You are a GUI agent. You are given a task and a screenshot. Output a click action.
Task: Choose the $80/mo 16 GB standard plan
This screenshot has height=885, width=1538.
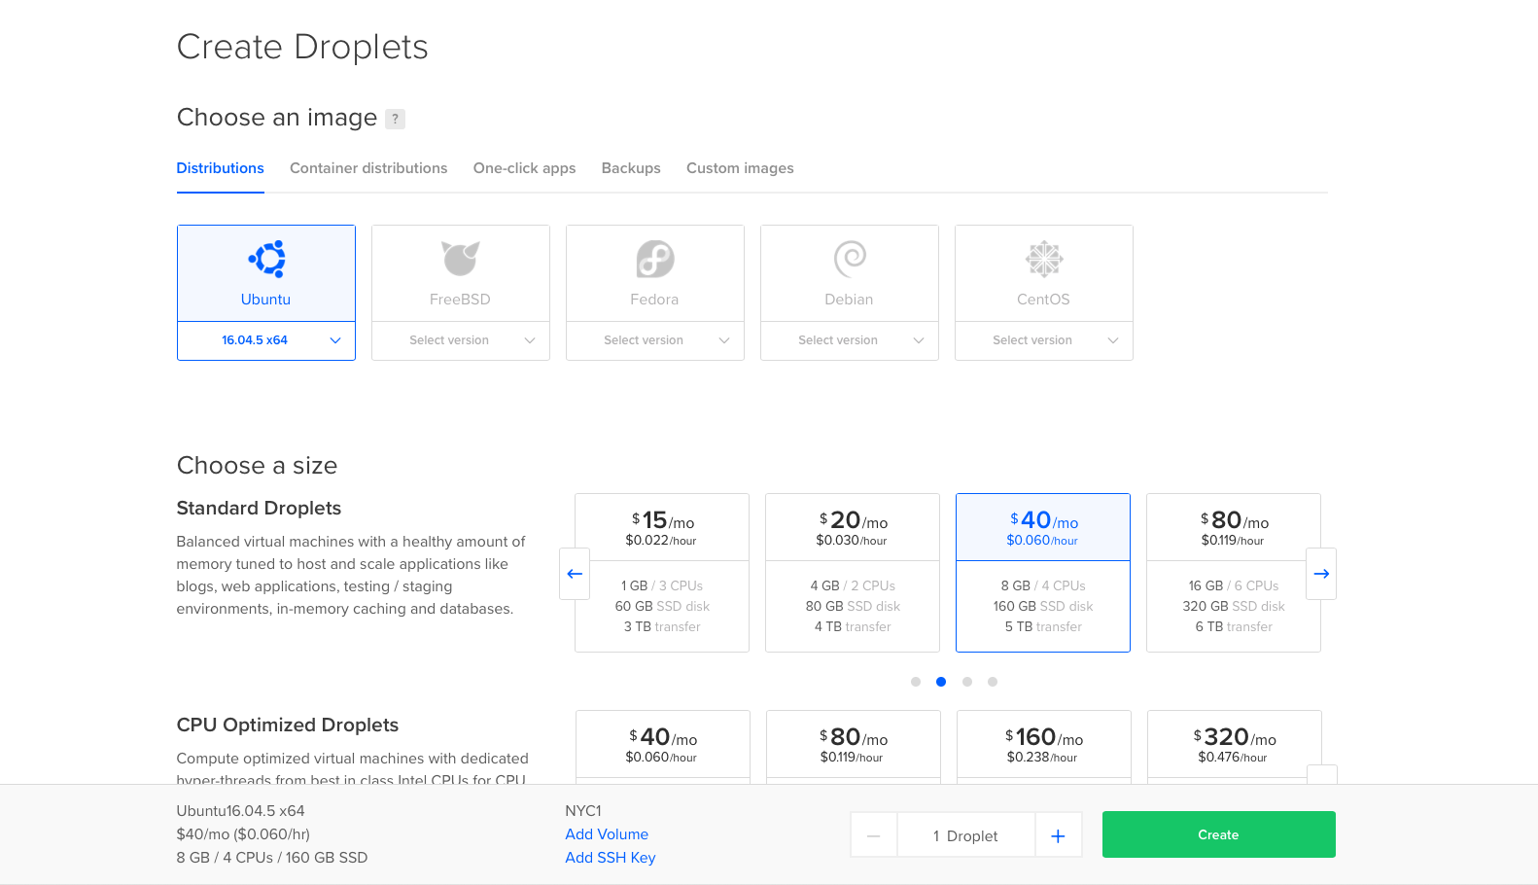(x=1233, y=572)
